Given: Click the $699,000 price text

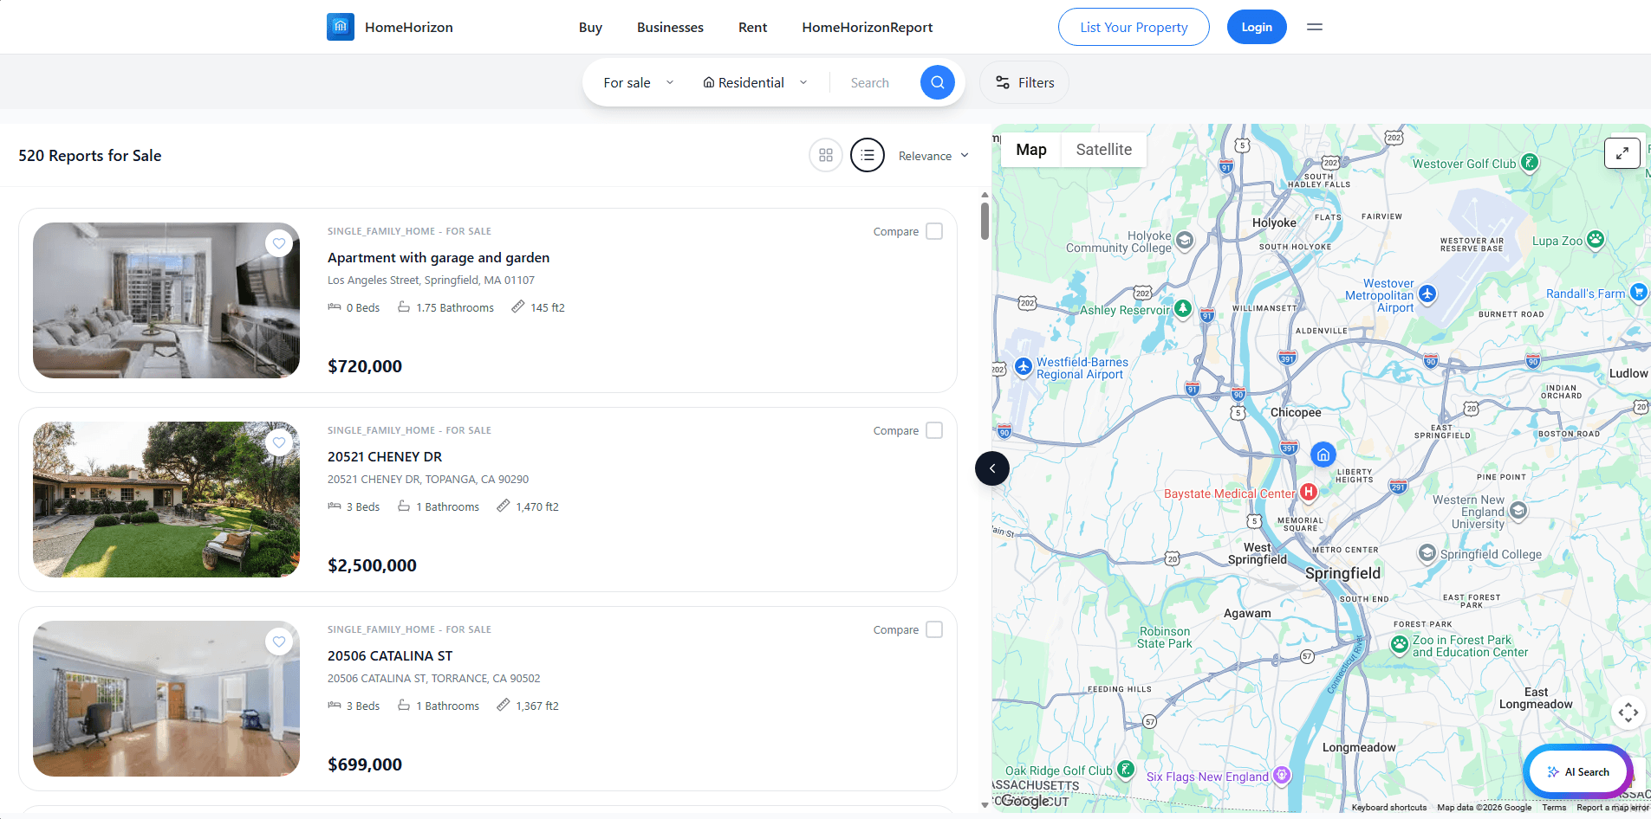Looking at the screenshot, I should (365, 764).
